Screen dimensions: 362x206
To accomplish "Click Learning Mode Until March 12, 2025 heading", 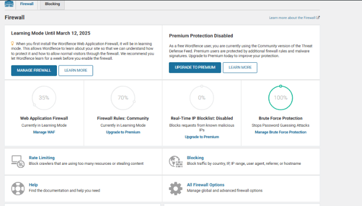I will (51, 33).
